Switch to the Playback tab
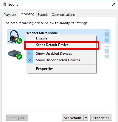 (10, 15)
